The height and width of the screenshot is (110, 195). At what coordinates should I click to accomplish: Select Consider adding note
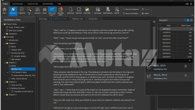click(x=20, y=56)
